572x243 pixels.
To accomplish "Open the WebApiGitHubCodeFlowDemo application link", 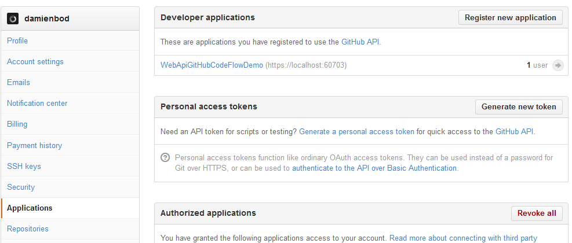I will coord(212,65).
